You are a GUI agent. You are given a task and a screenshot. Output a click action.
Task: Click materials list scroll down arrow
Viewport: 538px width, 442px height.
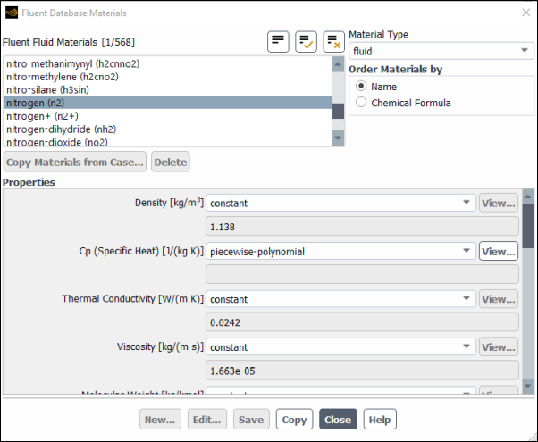pyautogui.click(x=339, y=138)
